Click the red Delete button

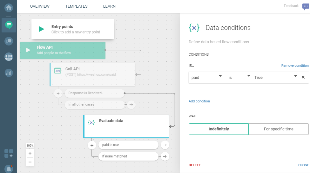pyautogui.click(x=194, y=165)
